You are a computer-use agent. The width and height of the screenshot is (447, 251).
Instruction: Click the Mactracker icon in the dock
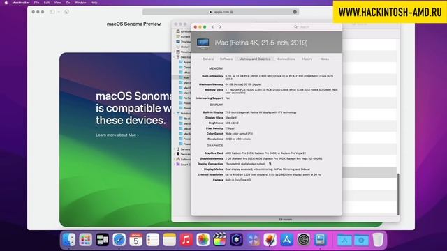tap(320, 240)
